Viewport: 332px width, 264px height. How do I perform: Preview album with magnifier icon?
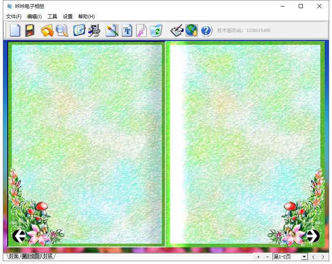coord(62,30)
